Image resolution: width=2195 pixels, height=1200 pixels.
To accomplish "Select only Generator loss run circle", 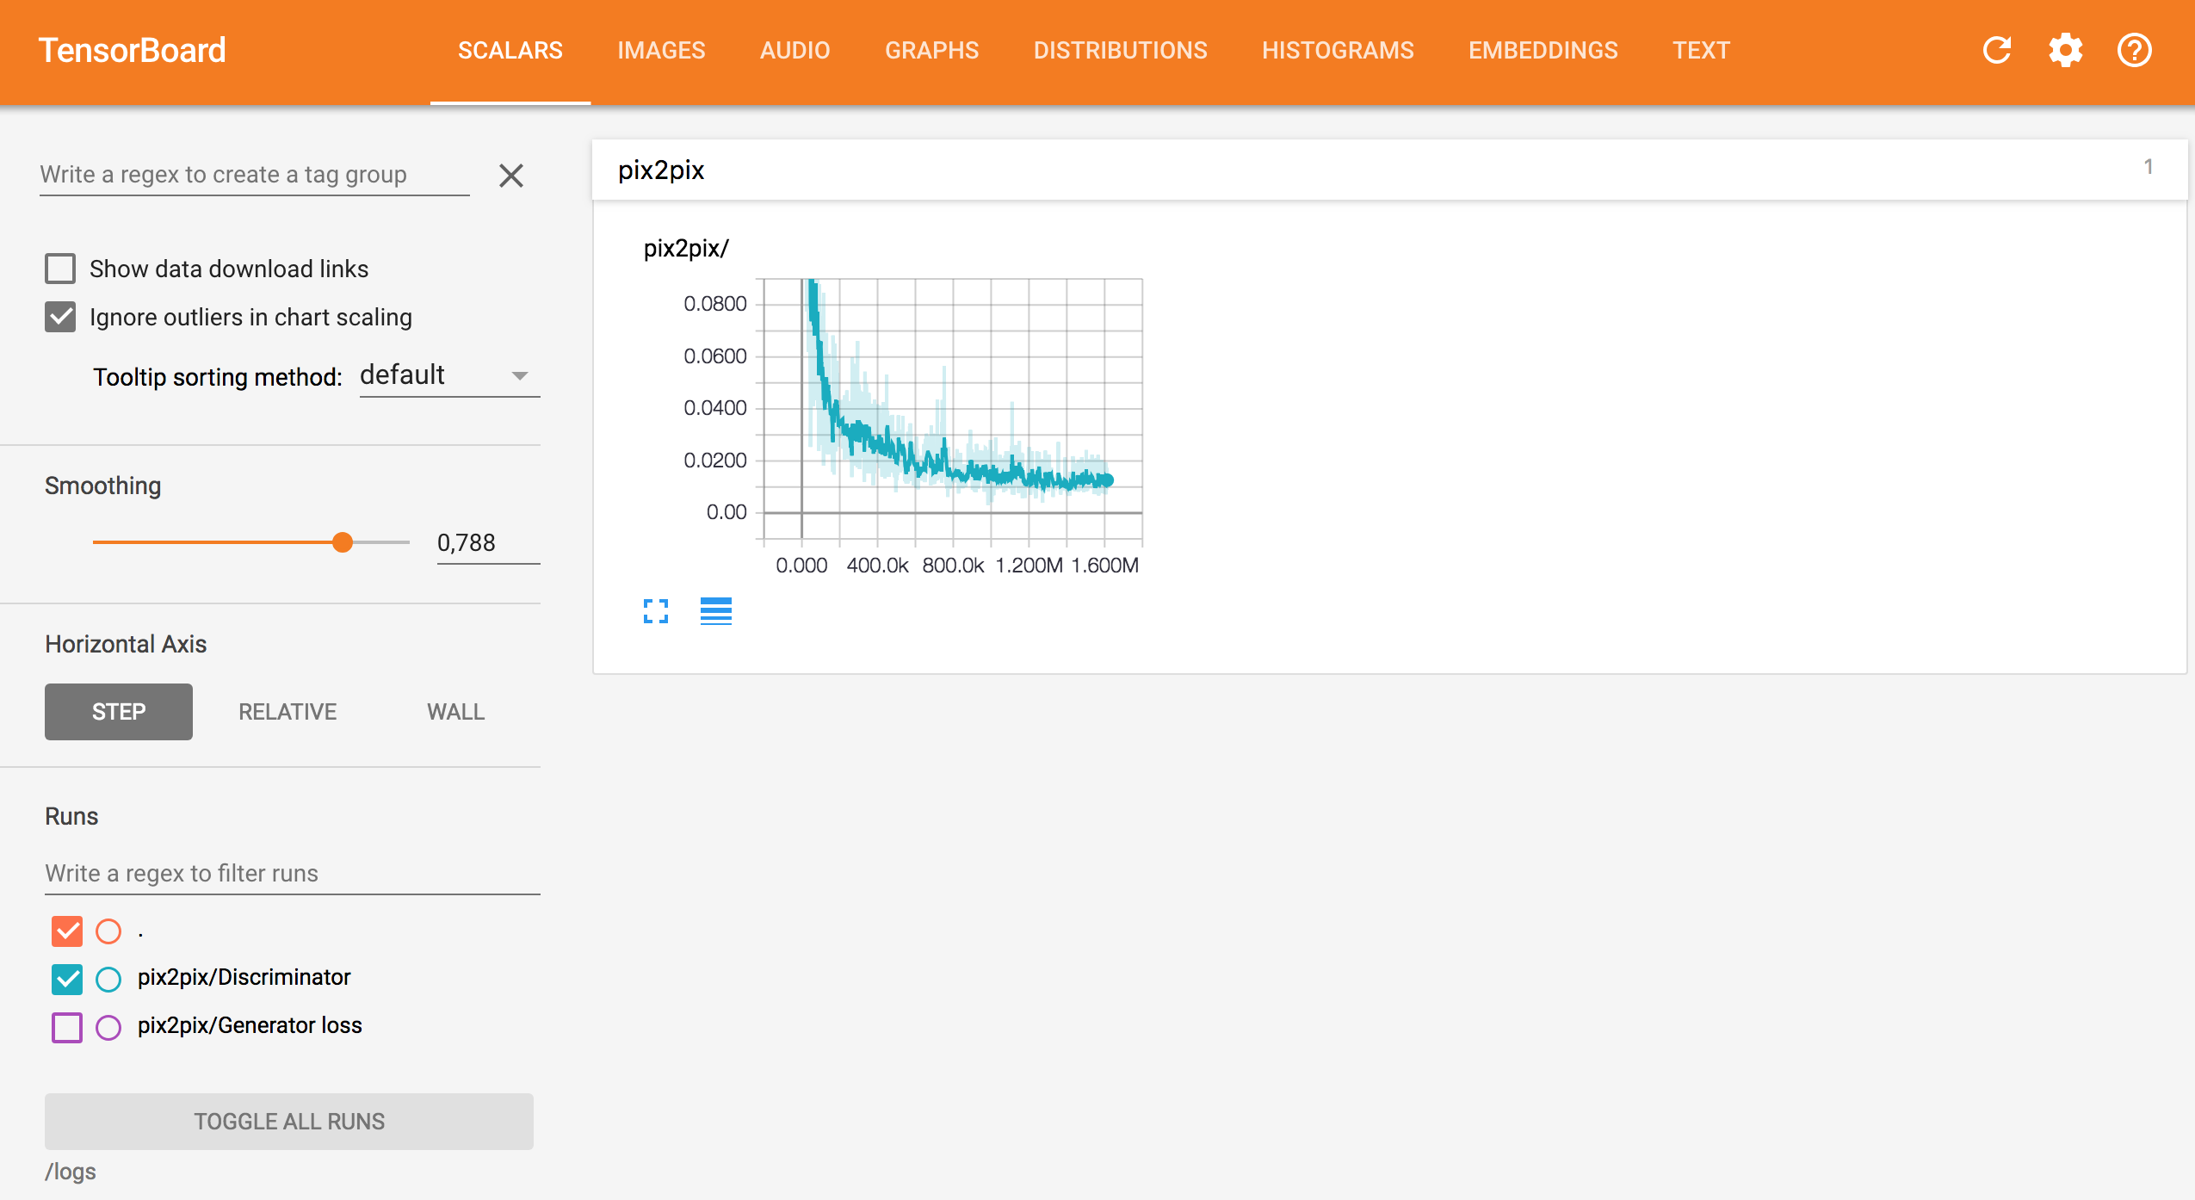I will point(108,1027).
